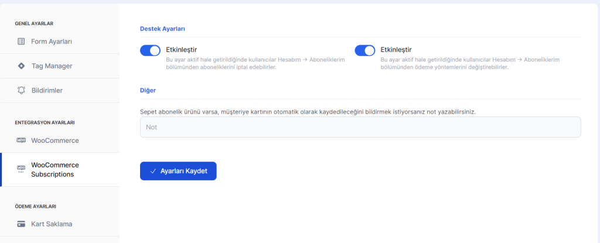Click the Etkinleştir label for payment methods
Viewport: 600px width, 243px height.
click(396, 49)
